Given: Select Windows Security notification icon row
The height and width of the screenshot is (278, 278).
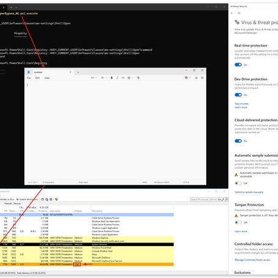Looking at the screenshot, I should 87,241.
